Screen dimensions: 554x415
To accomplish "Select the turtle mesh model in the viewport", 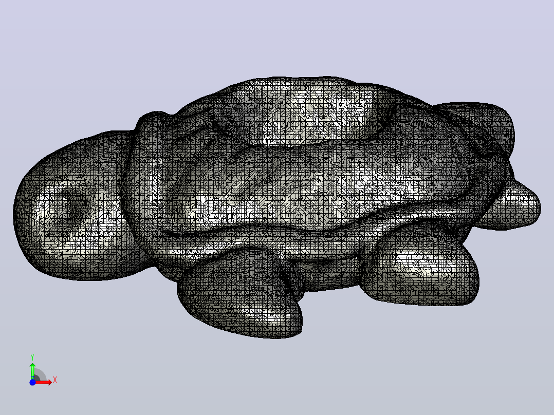I will (276, 207).
